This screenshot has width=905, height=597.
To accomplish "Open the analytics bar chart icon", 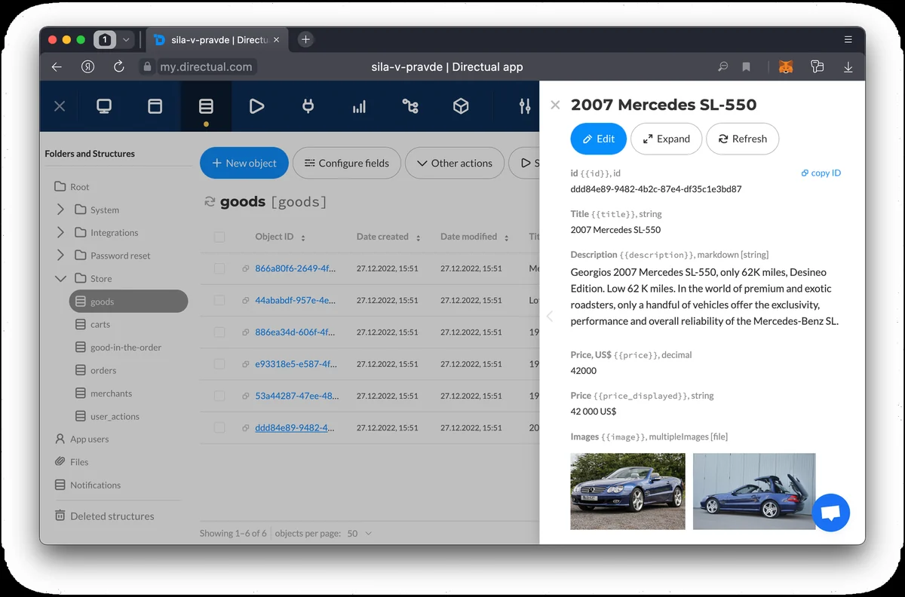I will point(359,107).
